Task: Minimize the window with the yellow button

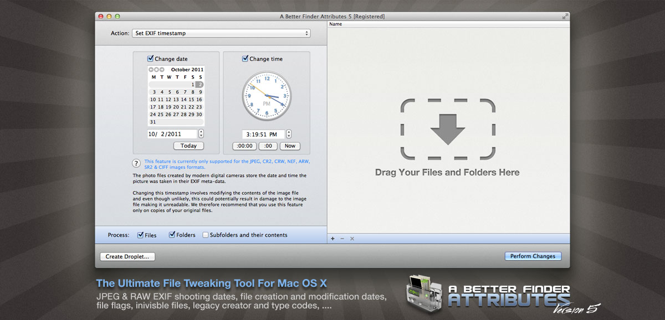Action: click(x=109, y=17)
